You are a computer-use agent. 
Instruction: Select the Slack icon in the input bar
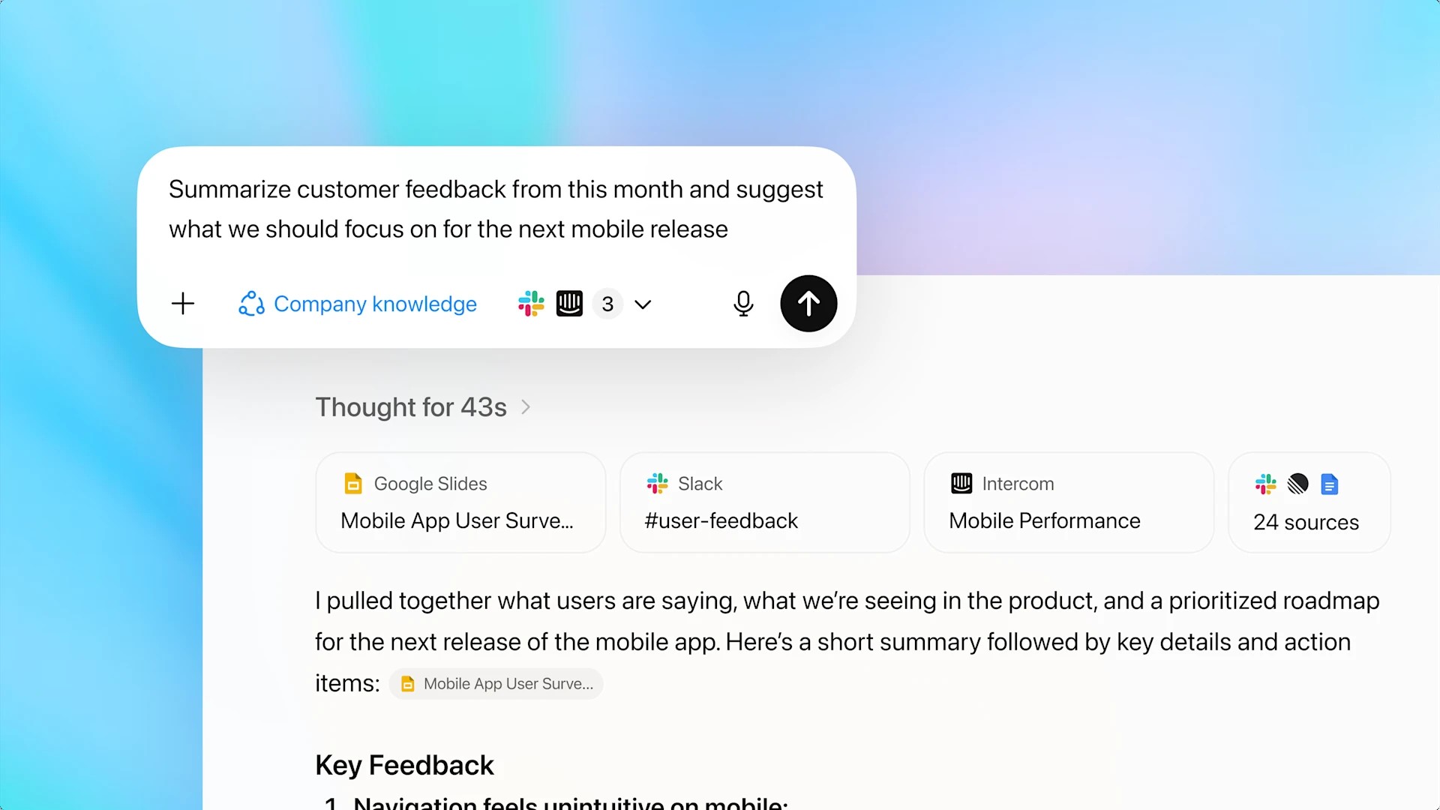pos(531,304)
